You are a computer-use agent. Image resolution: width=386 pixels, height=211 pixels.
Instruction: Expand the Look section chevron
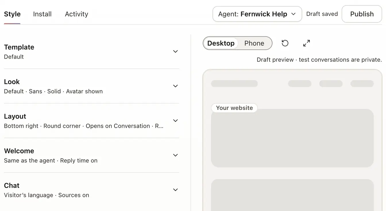tap(175, 86)
